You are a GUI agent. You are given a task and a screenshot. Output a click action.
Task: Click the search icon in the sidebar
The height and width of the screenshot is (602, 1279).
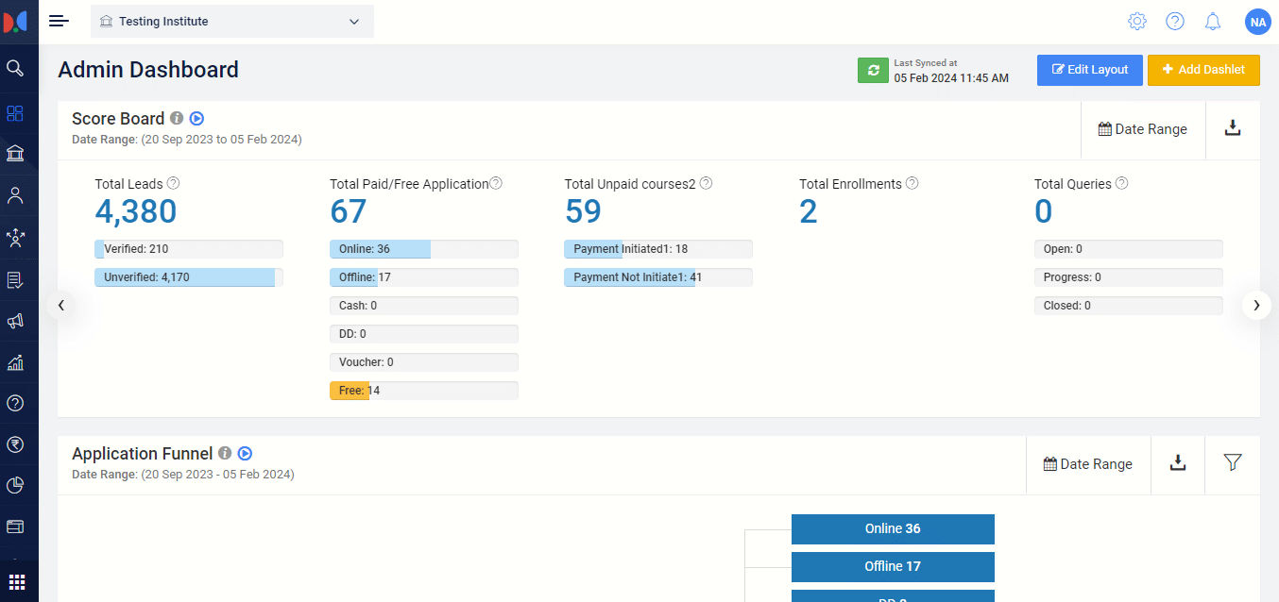pos(15,68)
